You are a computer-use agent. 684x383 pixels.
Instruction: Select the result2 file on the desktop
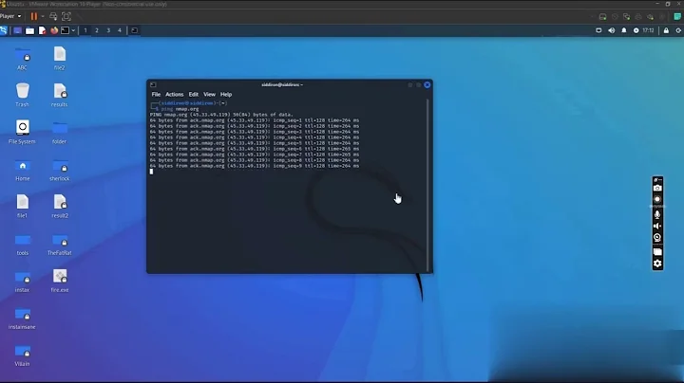(x=59, y=207)
